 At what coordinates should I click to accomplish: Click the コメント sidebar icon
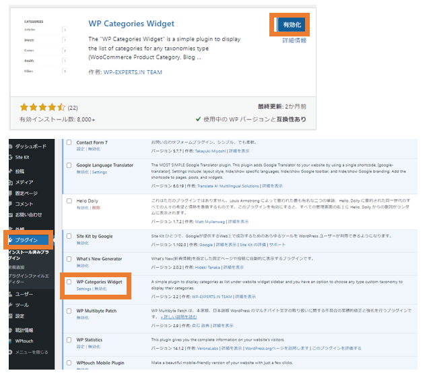click(x=9, y=203)
